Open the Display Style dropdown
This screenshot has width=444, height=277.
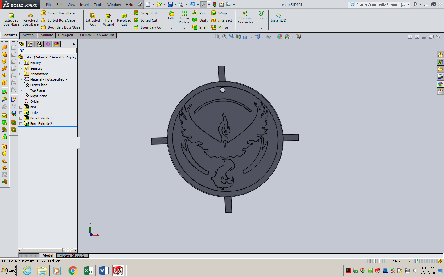(262, 37)
